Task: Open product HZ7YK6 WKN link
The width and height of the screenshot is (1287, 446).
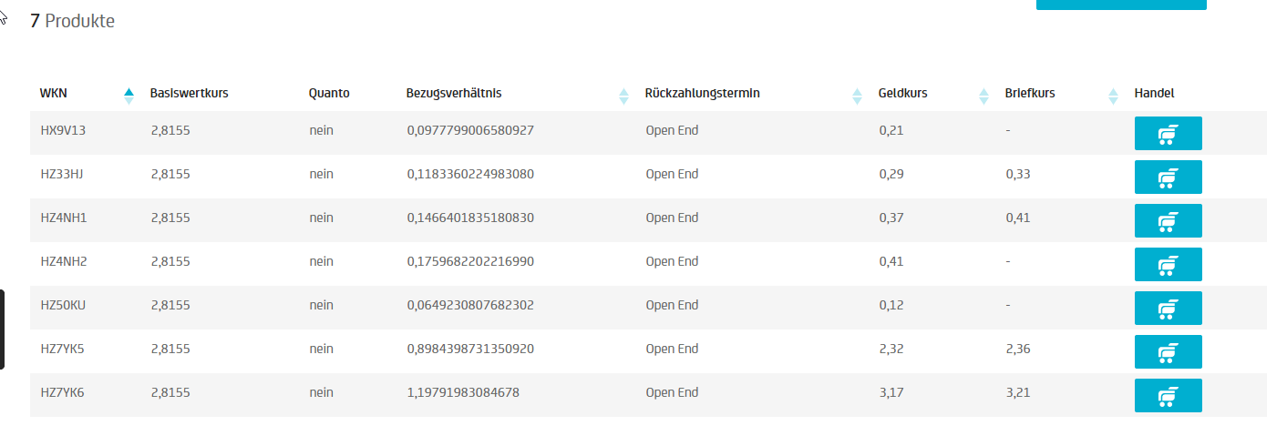Action: (x=63, y=392)
